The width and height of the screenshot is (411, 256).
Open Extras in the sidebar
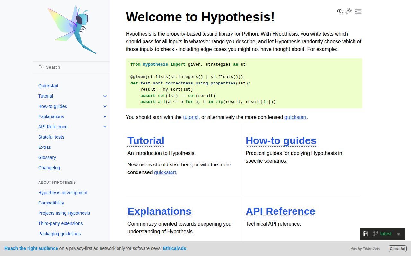45,147
